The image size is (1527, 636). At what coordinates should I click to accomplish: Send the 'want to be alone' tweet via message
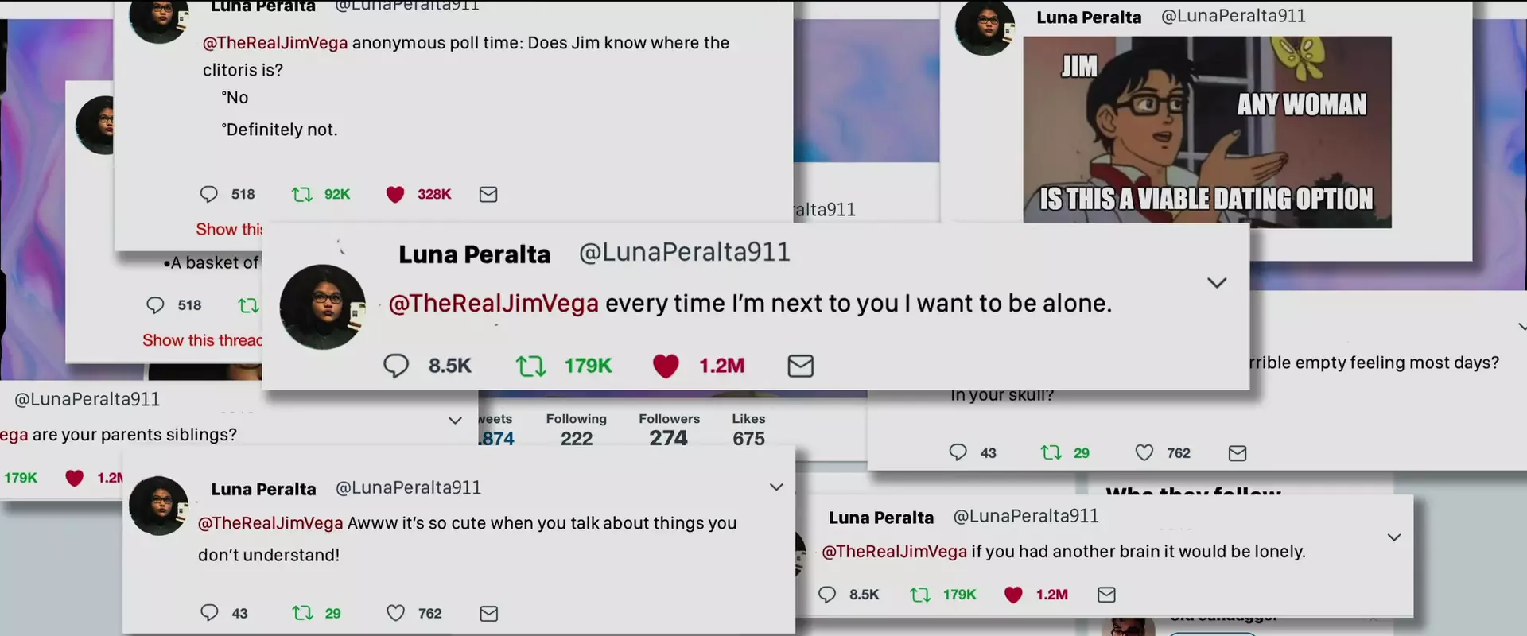[x=800, y=366]
